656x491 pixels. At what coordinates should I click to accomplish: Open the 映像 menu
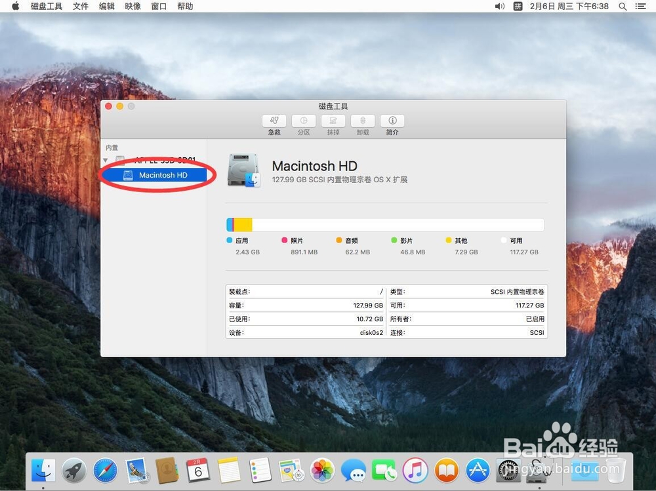(x=133, y=7)
